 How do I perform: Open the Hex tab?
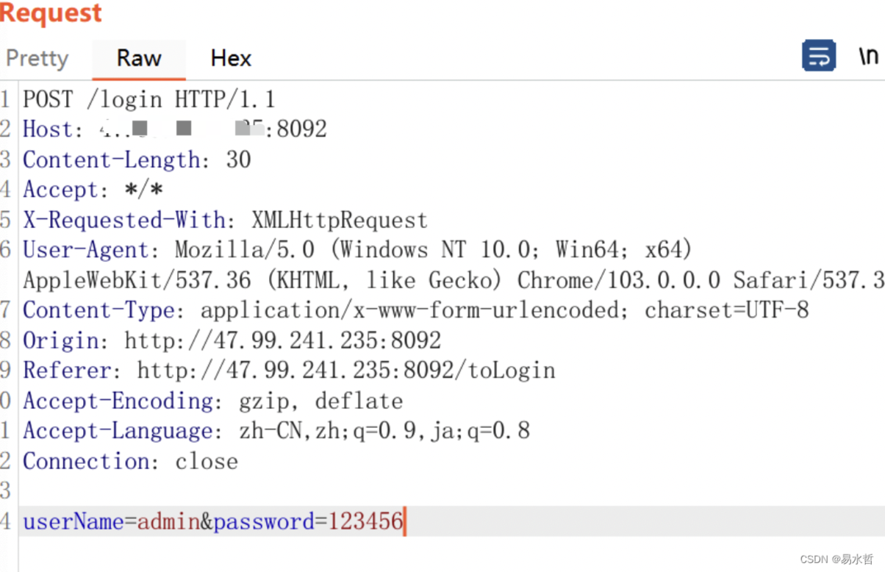231,58
